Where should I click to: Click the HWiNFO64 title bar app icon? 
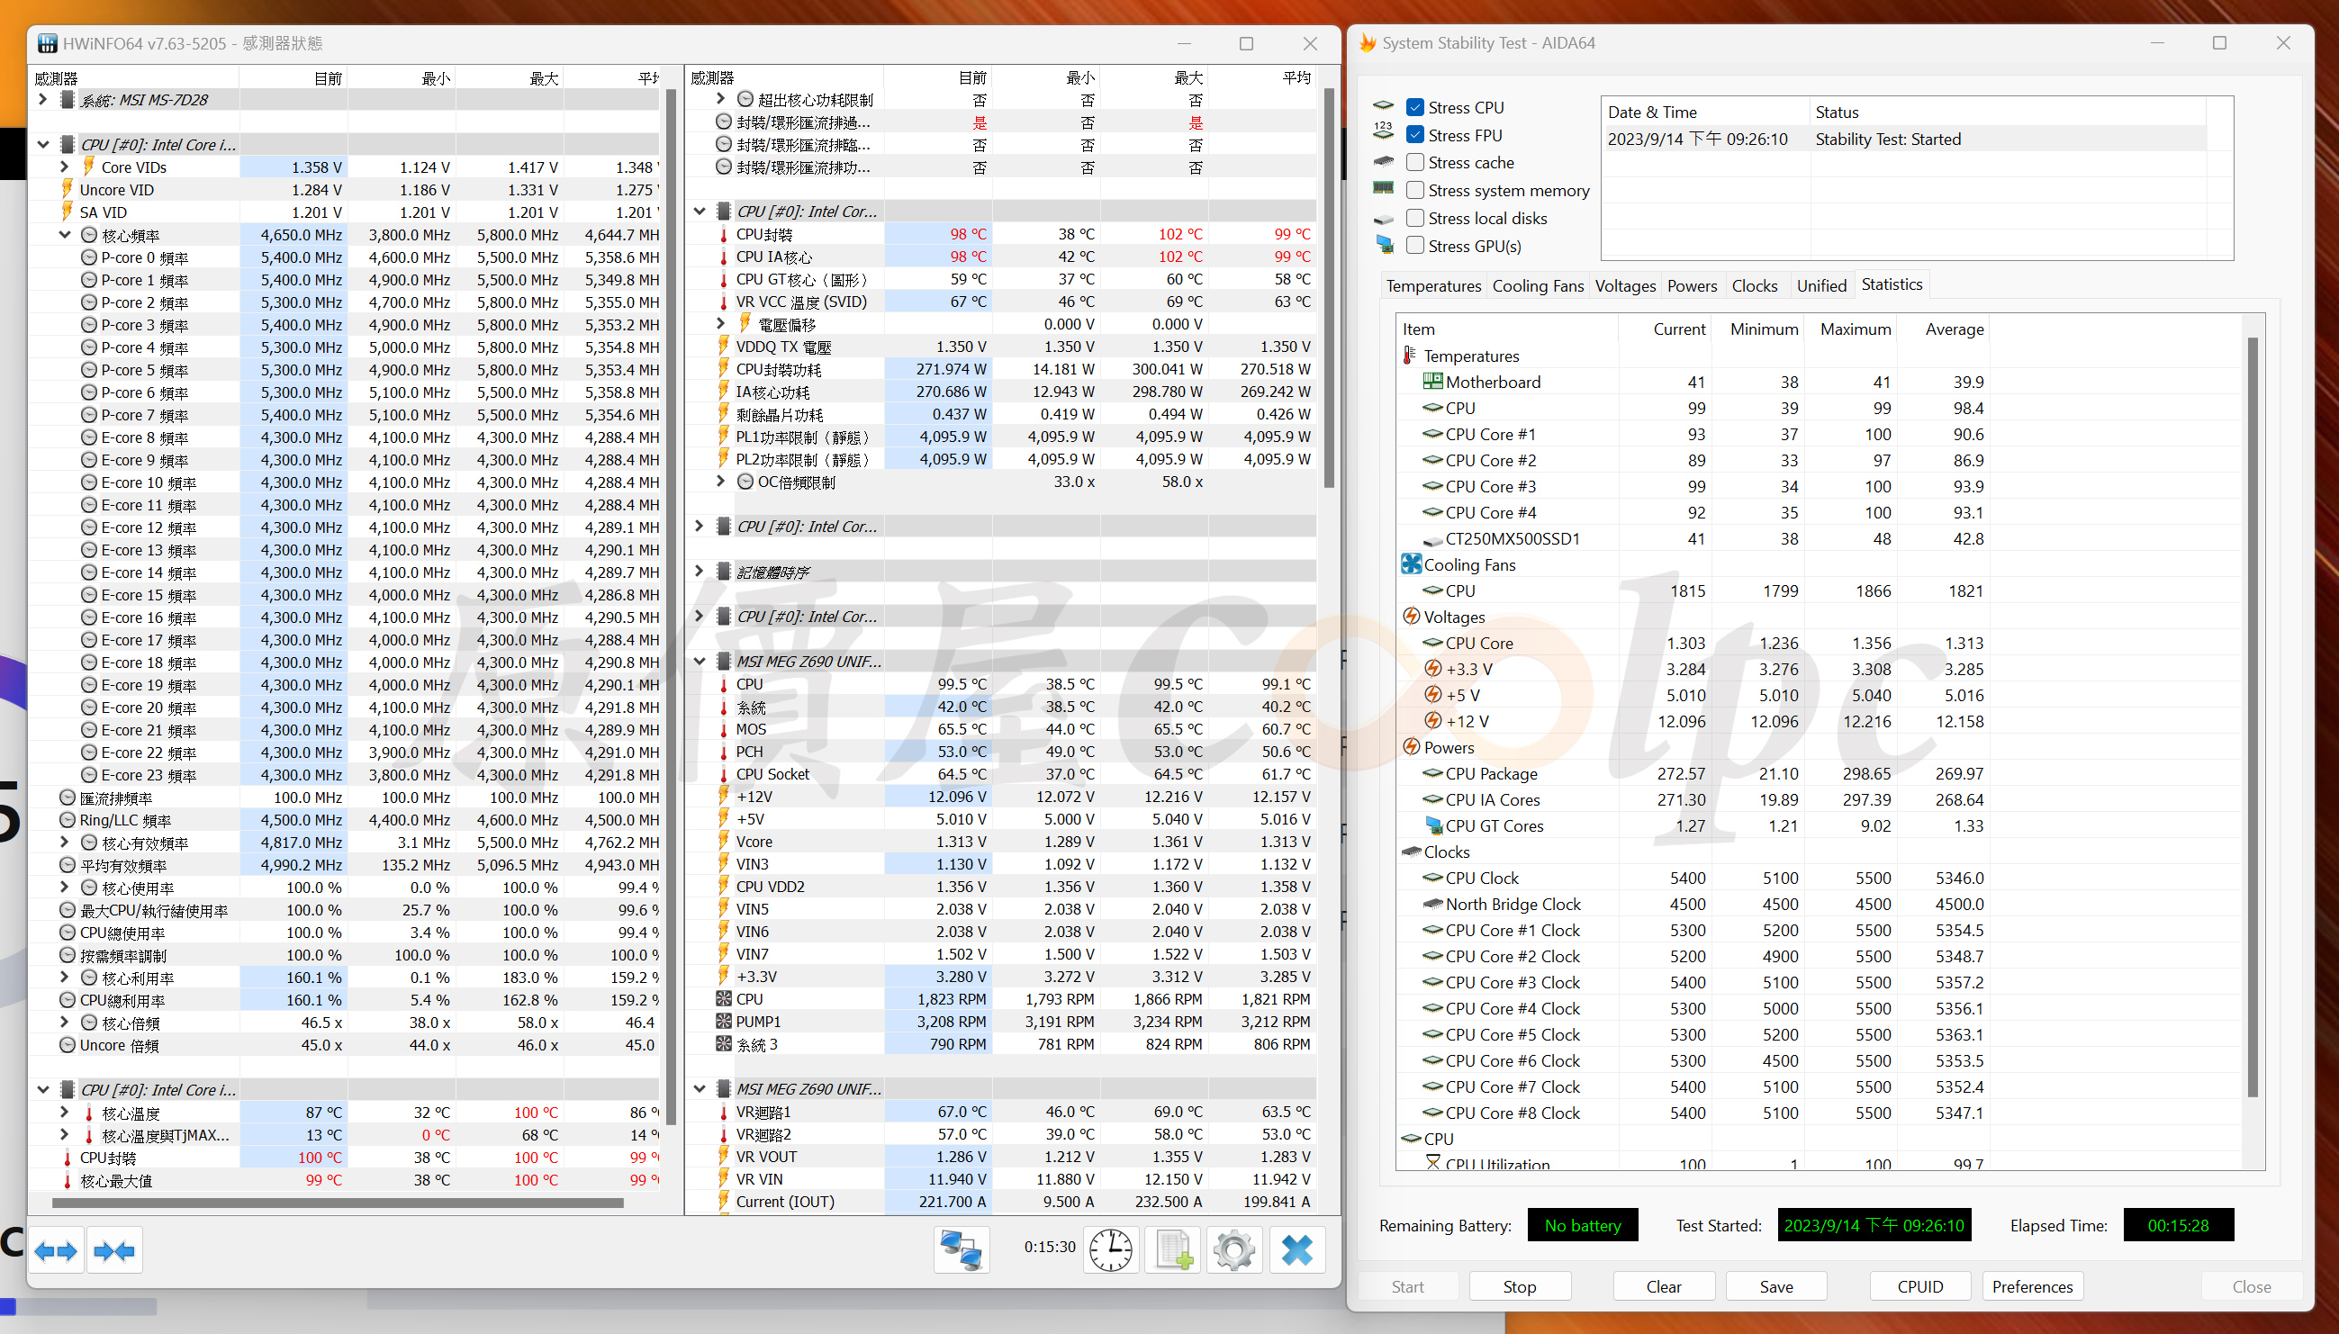coord(47,43)
